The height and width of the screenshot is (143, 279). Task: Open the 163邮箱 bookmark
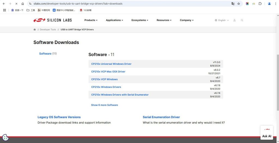86,10
